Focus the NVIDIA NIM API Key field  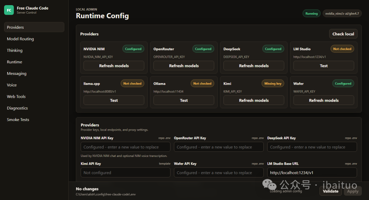coord(125,147)
